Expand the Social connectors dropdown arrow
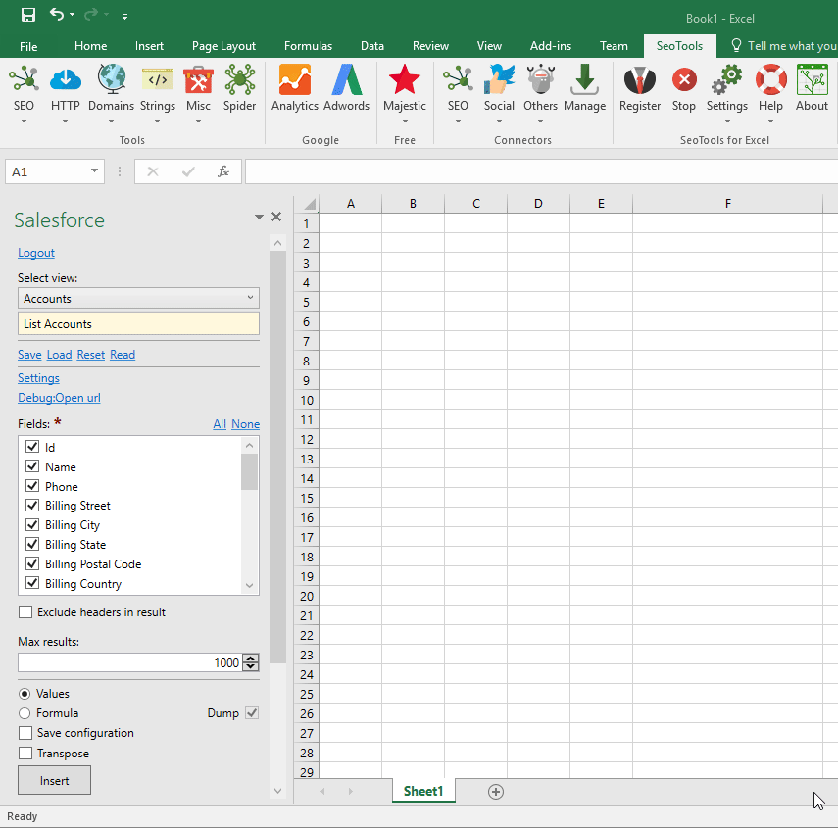 [x=499, y=122]
